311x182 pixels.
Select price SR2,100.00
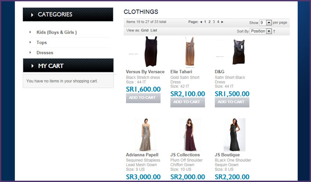point(188,94)
